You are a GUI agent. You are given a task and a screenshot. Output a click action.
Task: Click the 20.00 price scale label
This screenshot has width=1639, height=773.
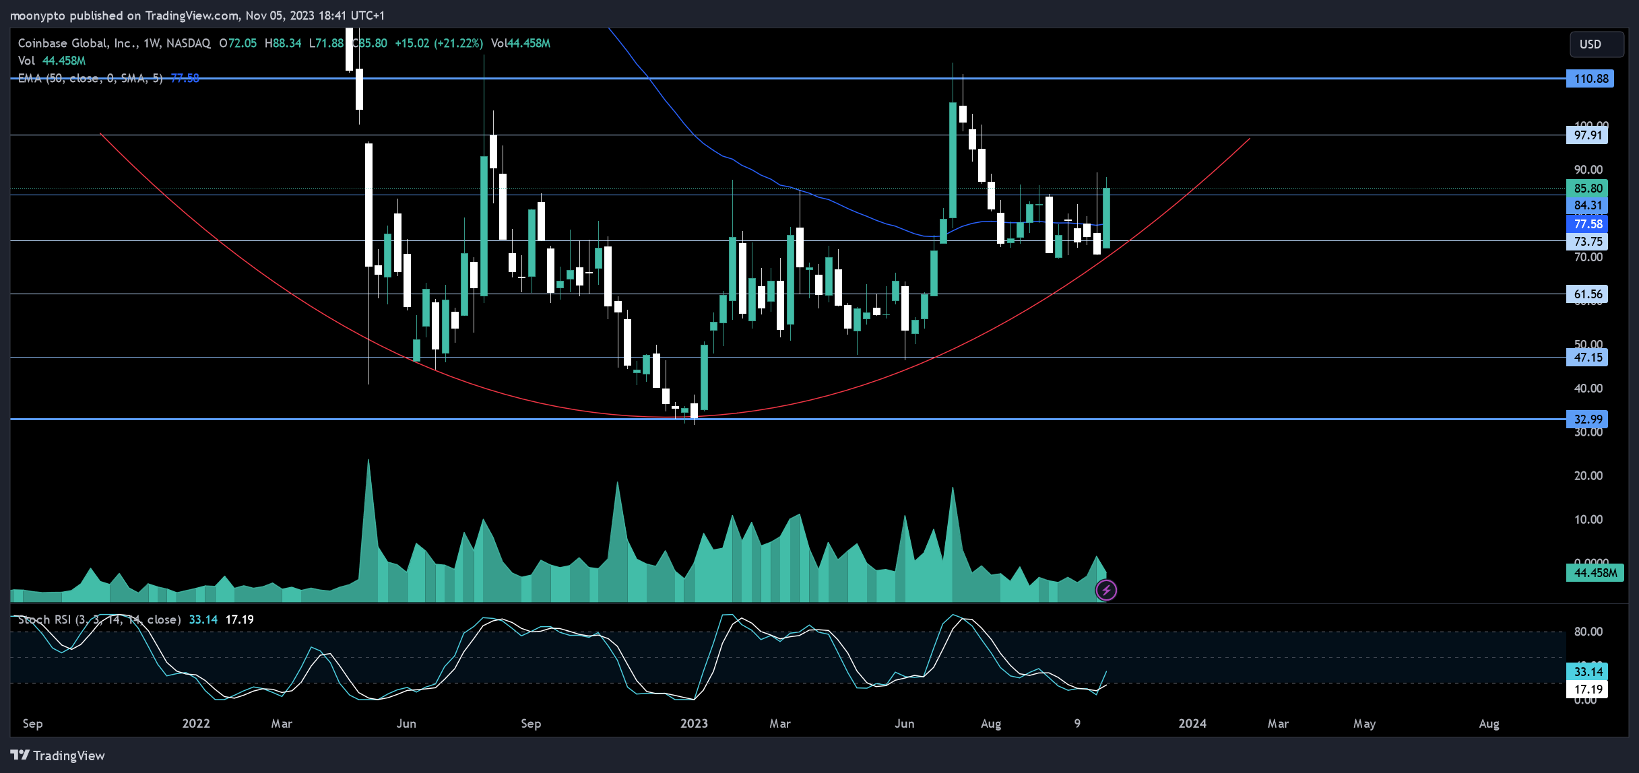coord(1588,476)
